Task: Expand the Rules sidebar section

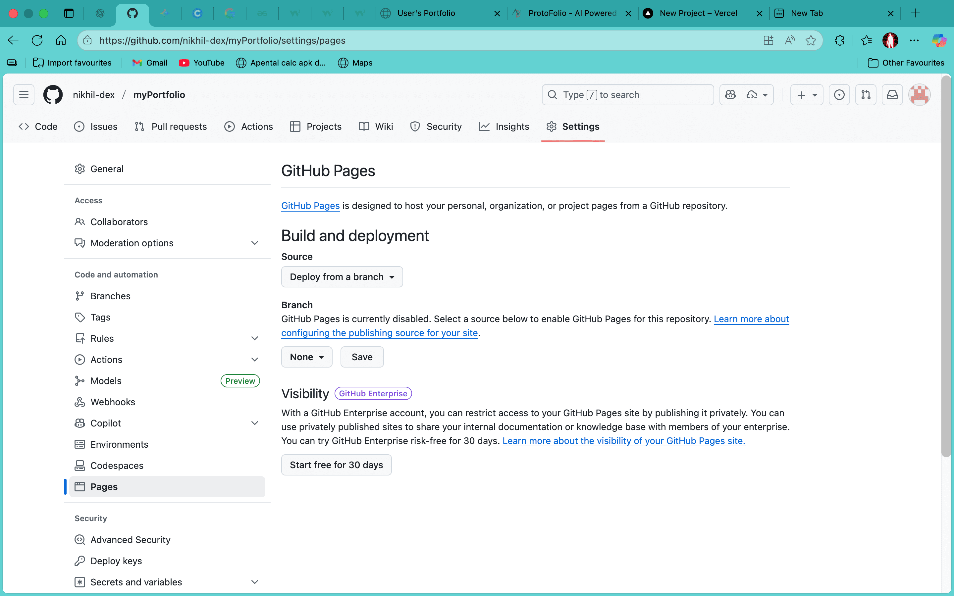Action: (167, 338)
